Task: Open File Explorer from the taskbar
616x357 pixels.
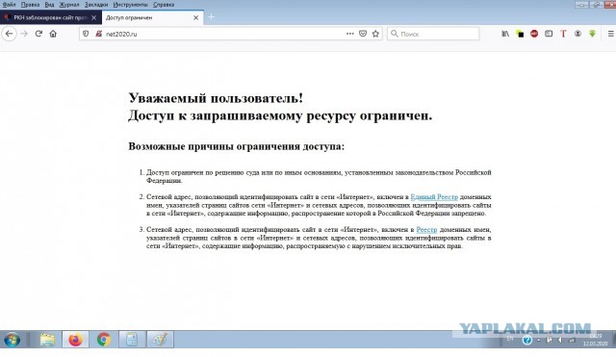Action: coord(47,340)
